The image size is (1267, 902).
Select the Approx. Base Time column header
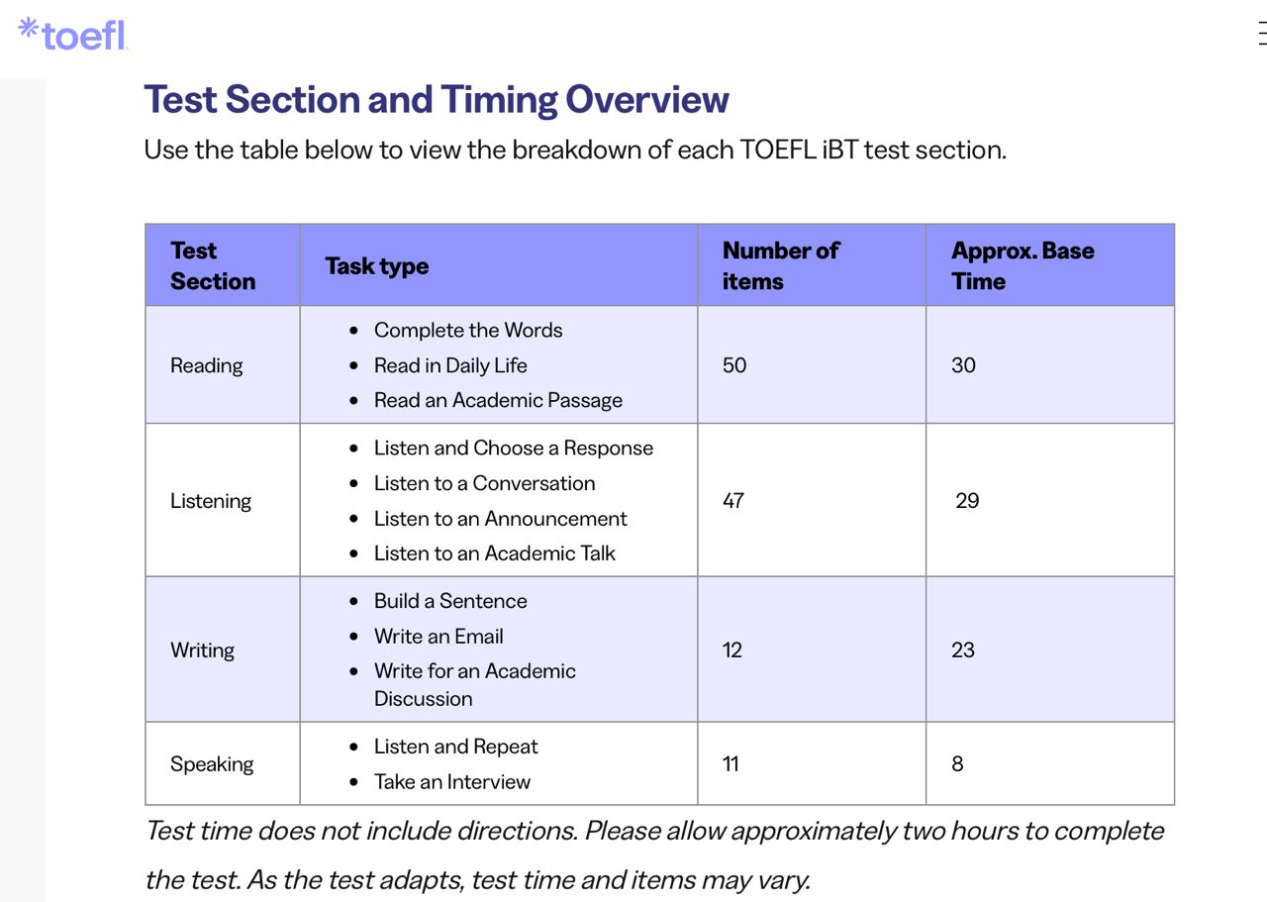point(1023,265)
